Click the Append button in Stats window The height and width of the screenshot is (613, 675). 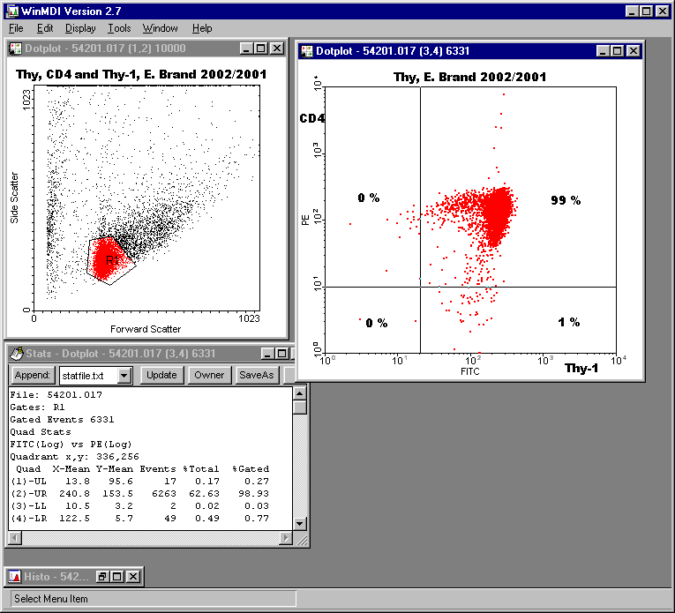click(x=33, y=375)
